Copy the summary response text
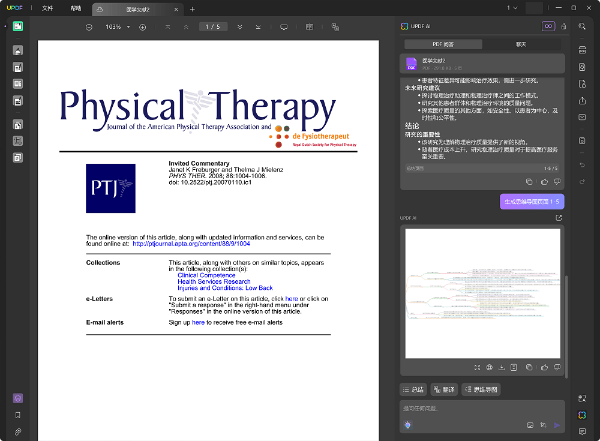Image resolution: width=600 pixels, height=441 pixels. [529, 182]
